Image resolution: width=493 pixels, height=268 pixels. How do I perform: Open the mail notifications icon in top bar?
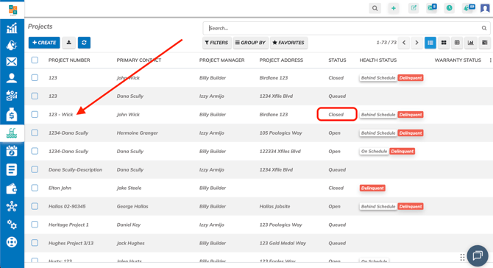pos(431,7)
